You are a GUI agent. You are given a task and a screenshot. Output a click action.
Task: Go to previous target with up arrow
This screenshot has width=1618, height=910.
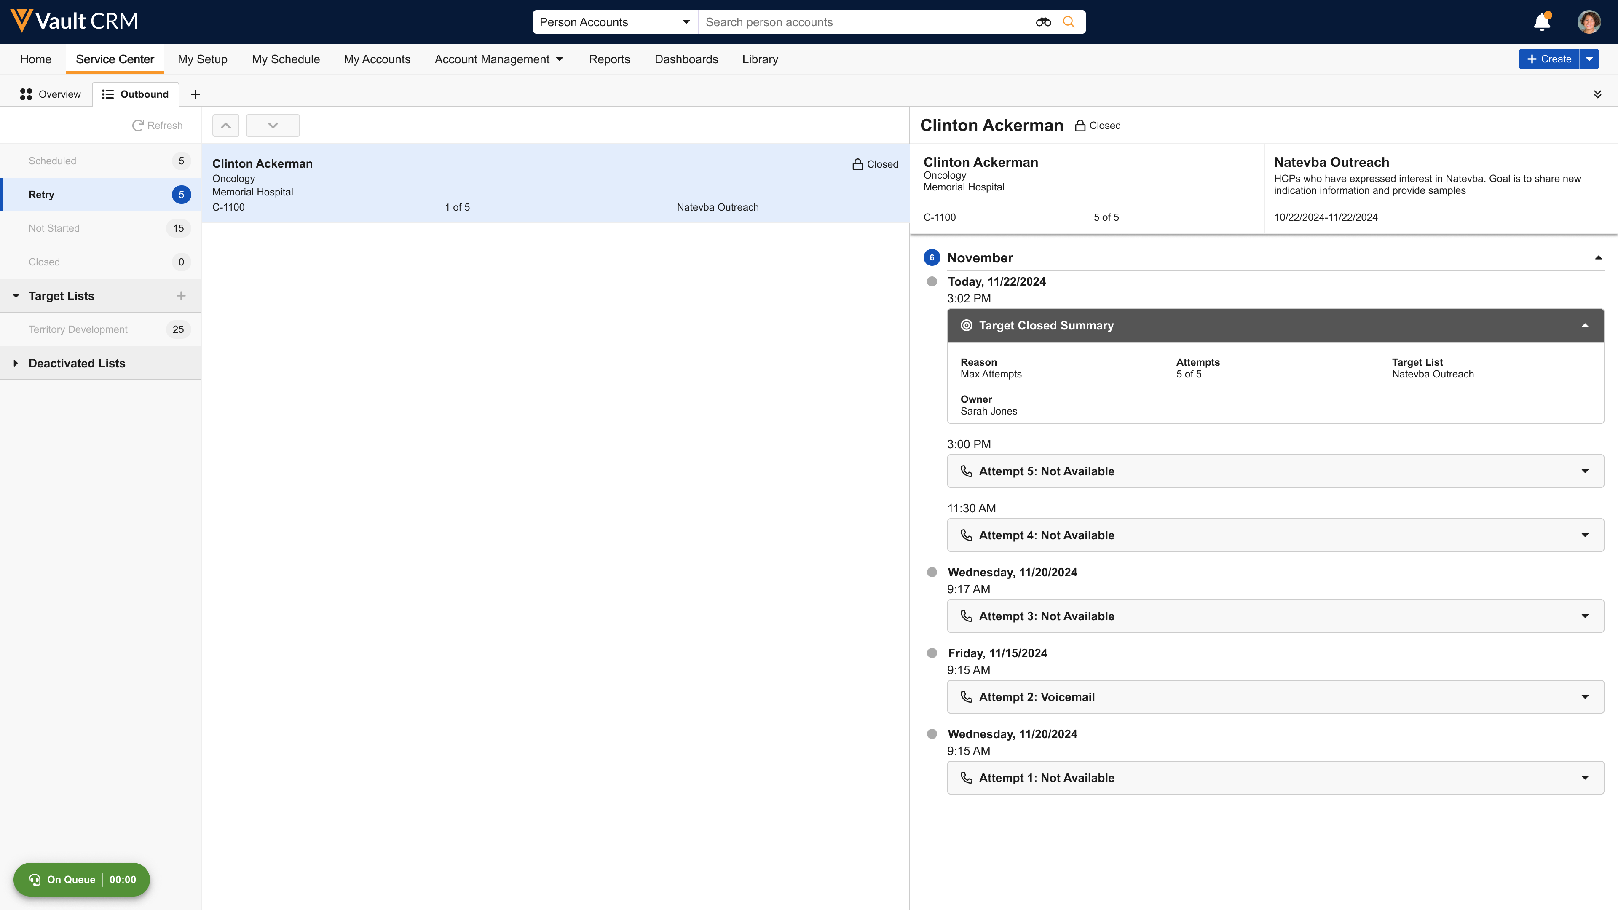pos(225,126)
